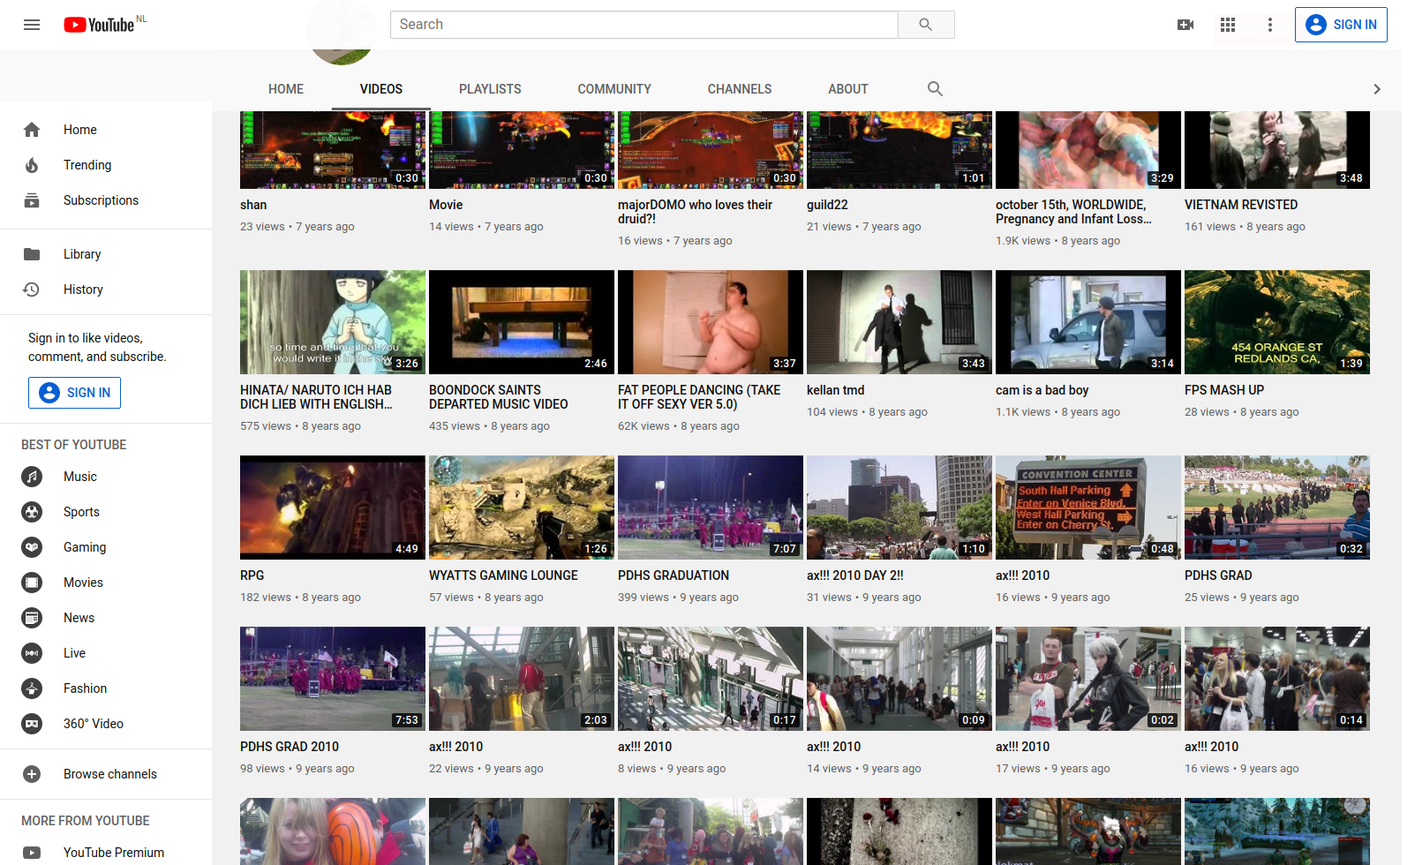Click the top-right SIGN IN button
The image size is (1415, 865).
point(1341,25)
